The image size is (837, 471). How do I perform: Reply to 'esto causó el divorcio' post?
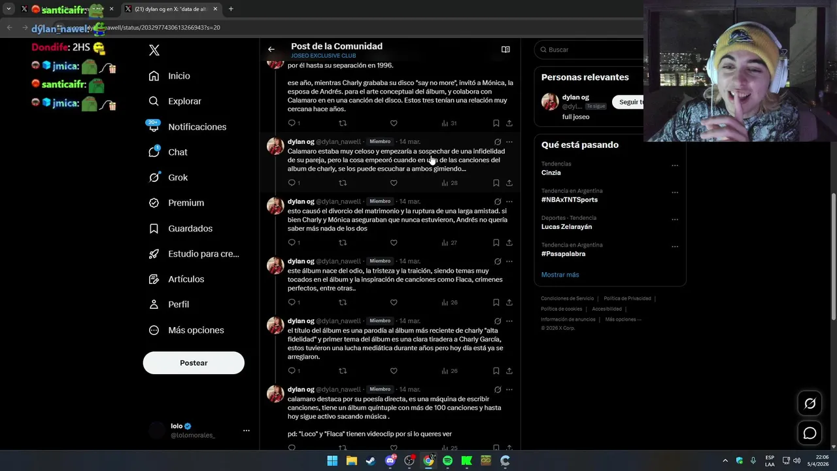click(292, 243)
